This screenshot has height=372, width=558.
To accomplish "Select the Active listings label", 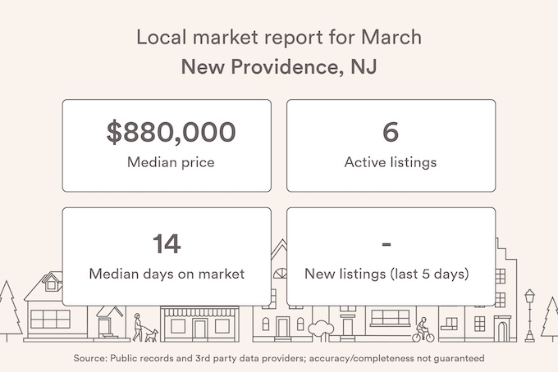I will click(x=391, y=162).
